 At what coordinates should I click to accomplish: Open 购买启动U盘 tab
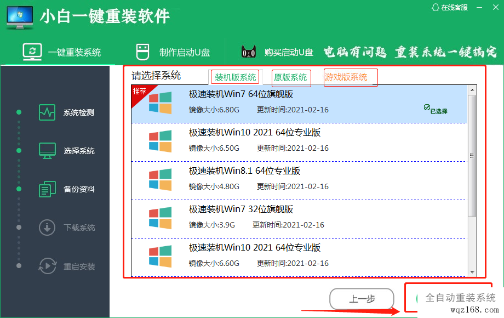pyautogui.click(x=277, y=52)
